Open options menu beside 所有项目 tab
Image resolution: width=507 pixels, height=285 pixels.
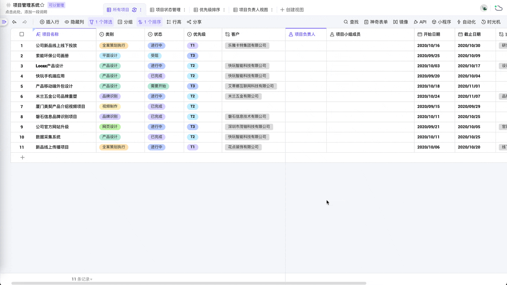coord(141,10)
